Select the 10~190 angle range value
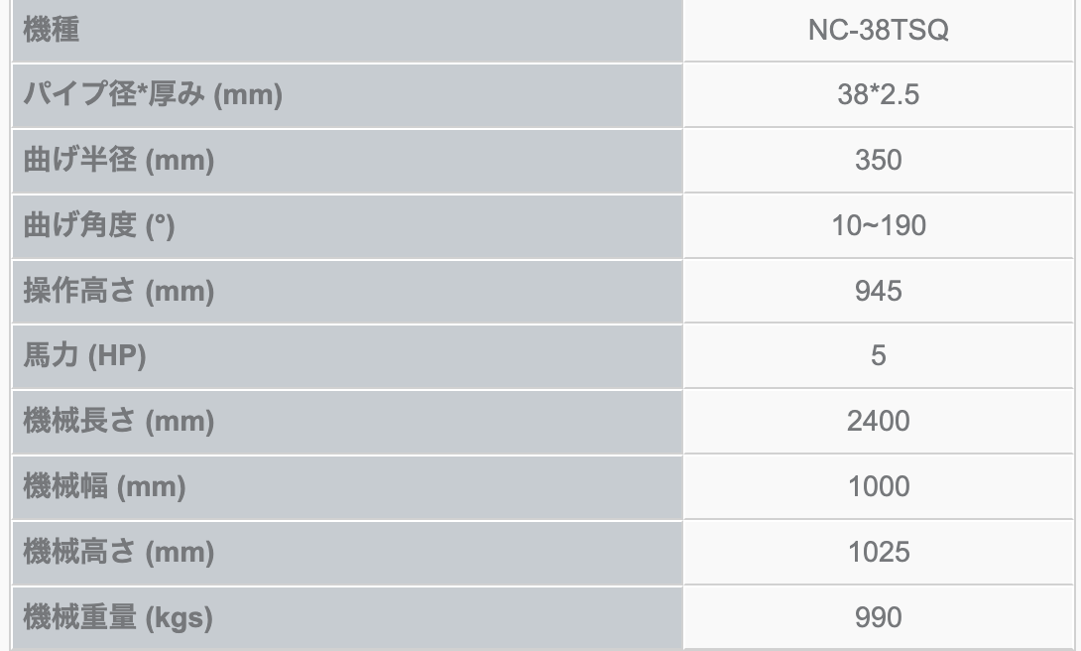The height and width of the screenshot is (651, 1081). pos(878,226)
